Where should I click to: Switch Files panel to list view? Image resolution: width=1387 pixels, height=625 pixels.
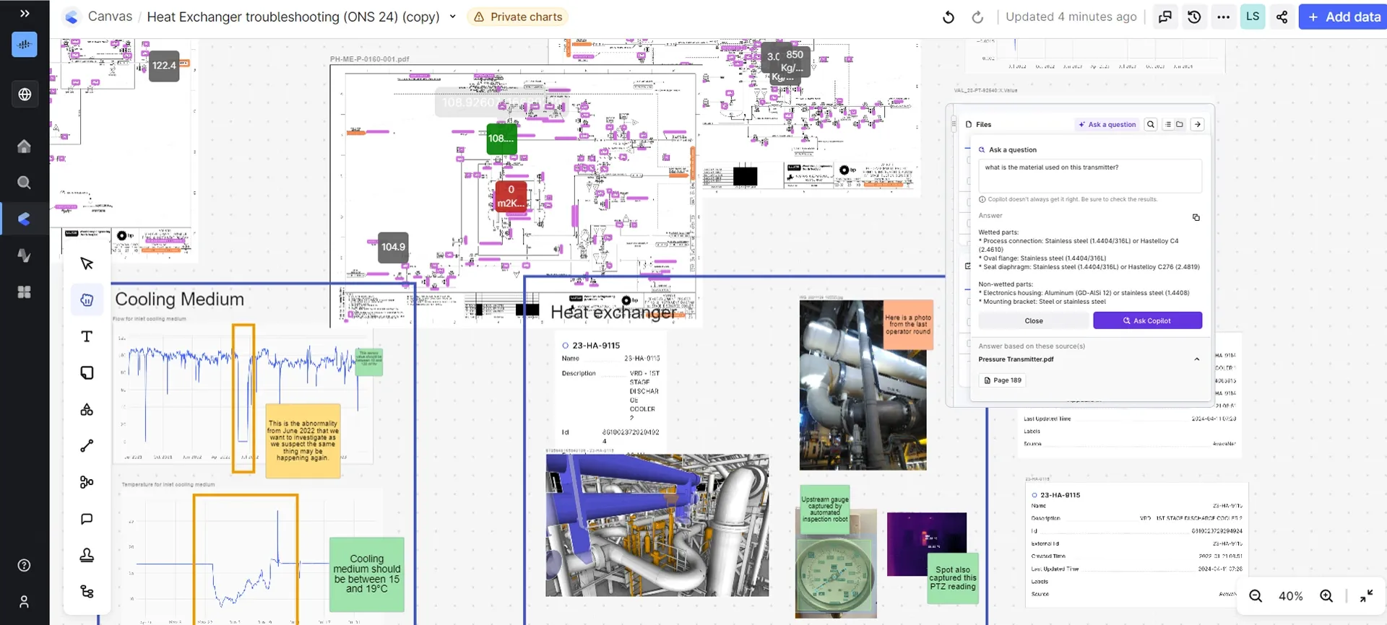(x=1168, y=124)
